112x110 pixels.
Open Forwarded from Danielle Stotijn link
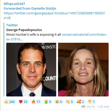pyautogui.click(x=30, y=9)
